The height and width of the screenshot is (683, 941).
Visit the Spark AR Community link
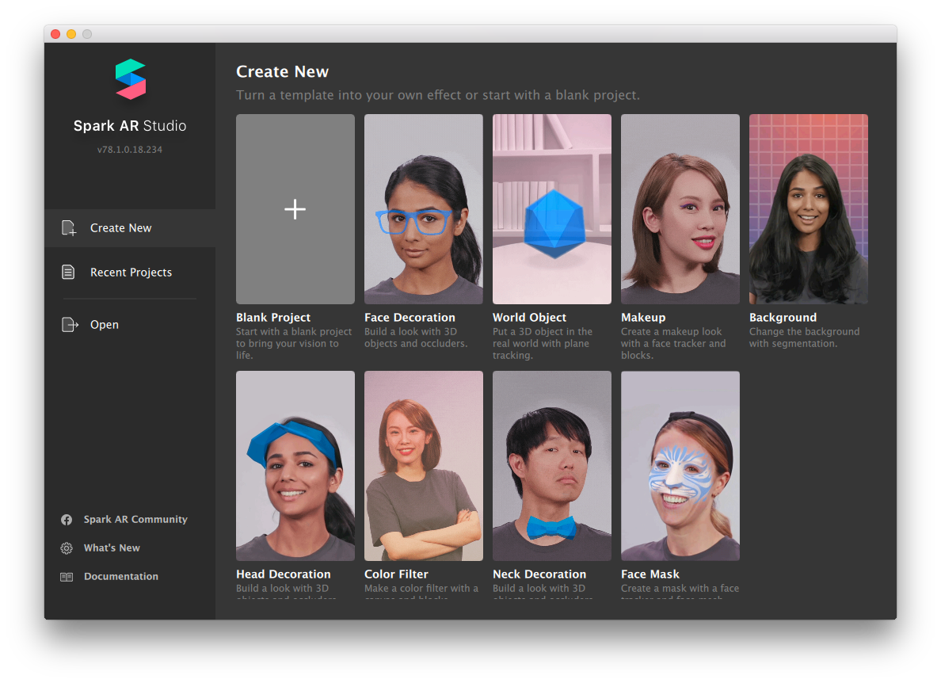135,519
